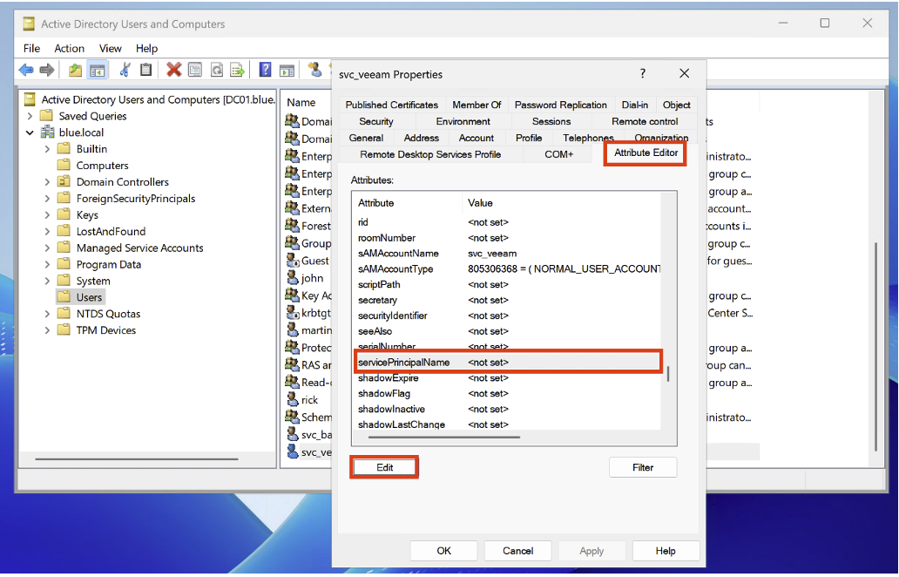Click the Export list toolbar icon
This screenshot has height=577, width=899.
coord(235,71)
